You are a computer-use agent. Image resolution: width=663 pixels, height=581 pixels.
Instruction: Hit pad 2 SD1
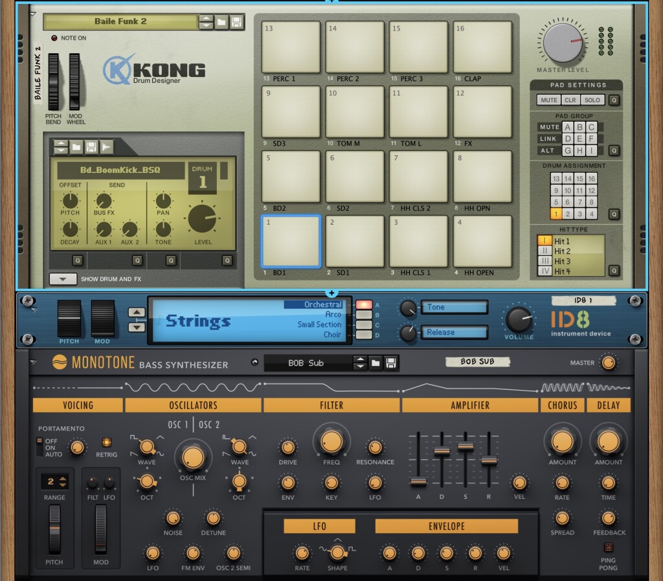[354, 241]
